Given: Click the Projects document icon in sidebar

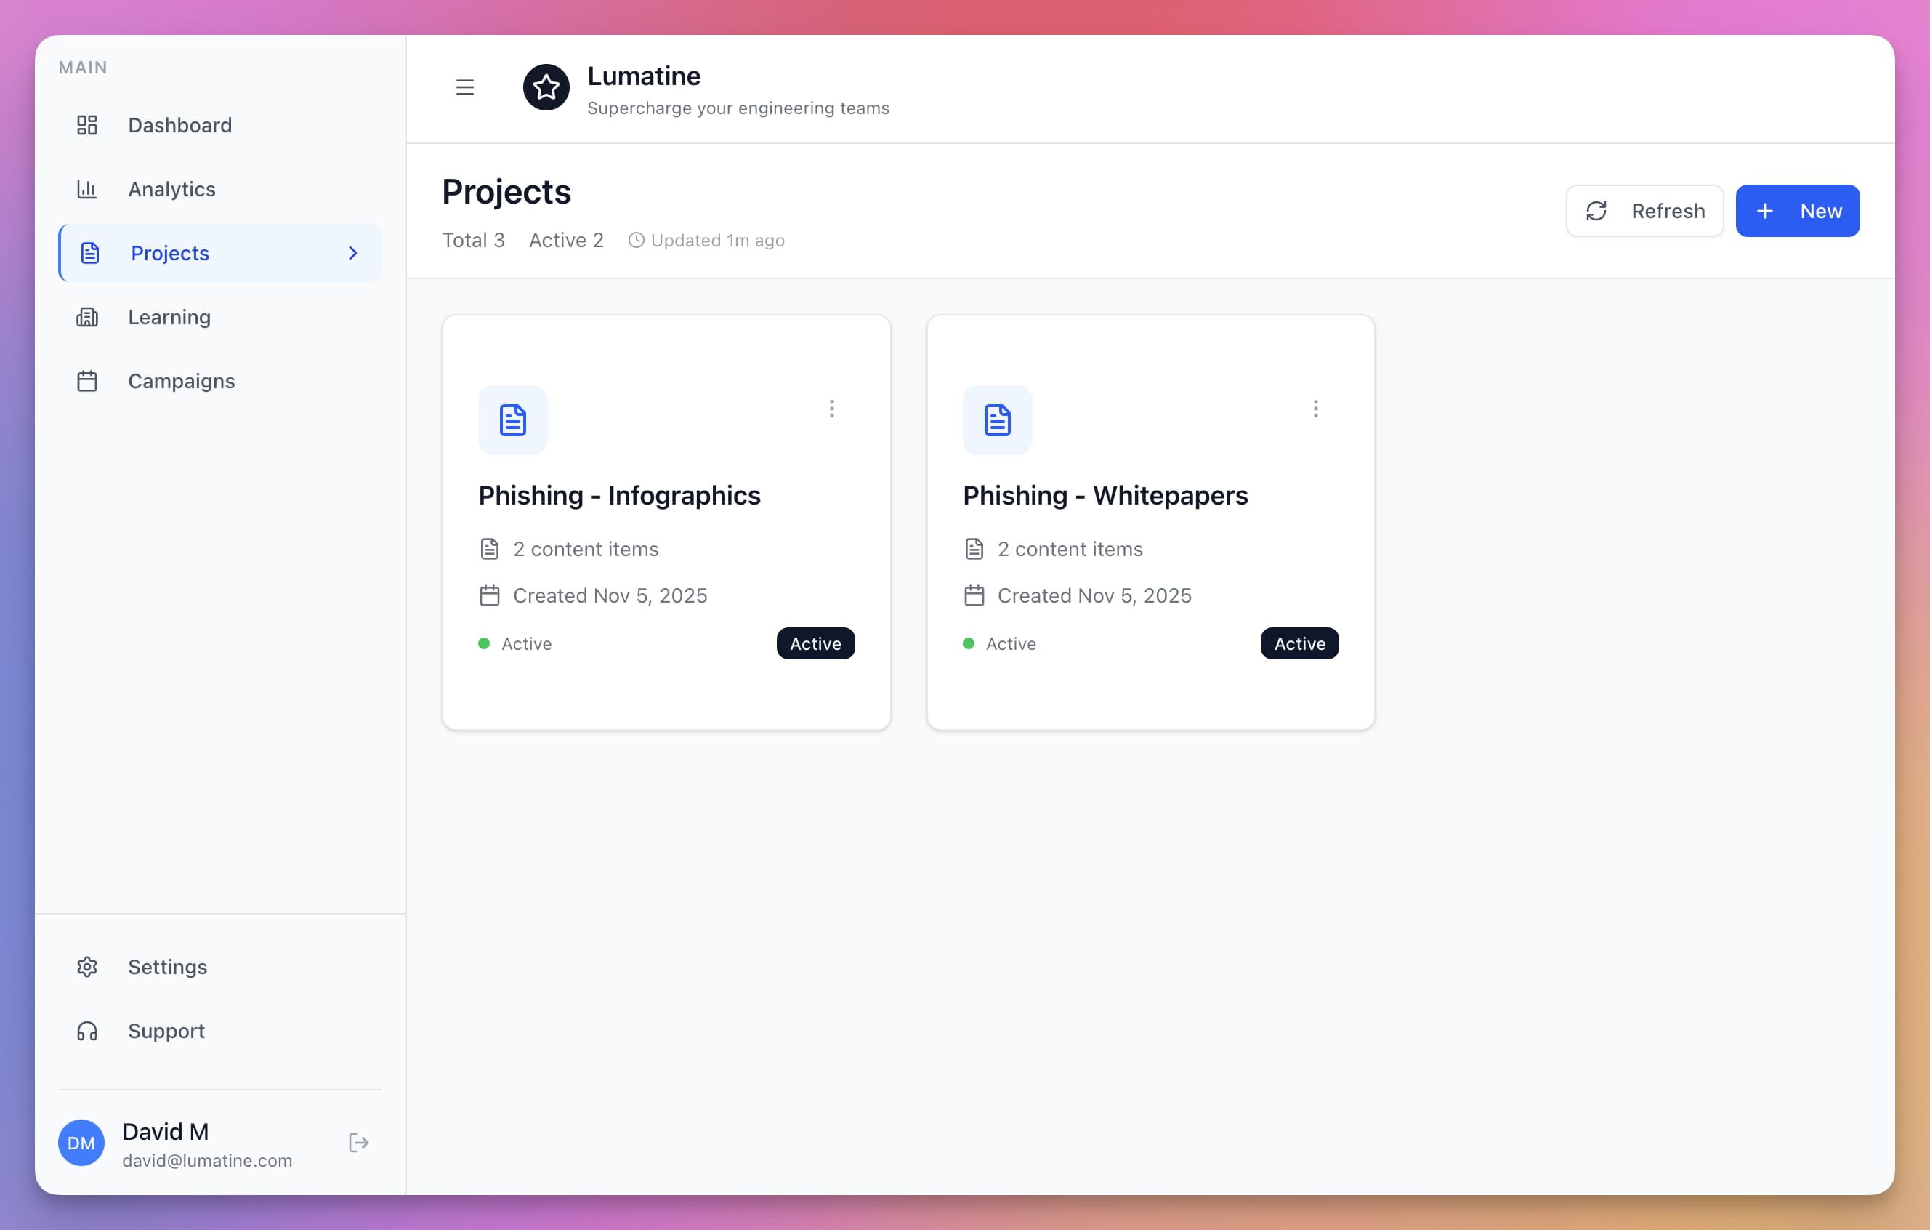Looking at the screenshot, I should pyautogui.click(x=88, y=252).
